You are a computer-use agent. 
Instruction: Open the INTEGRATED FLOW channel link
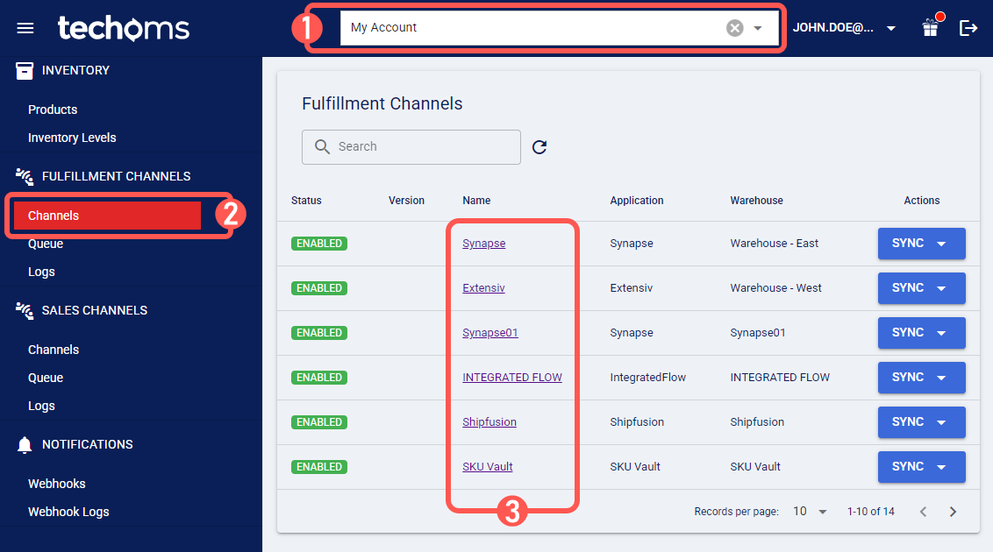(512, 378)
